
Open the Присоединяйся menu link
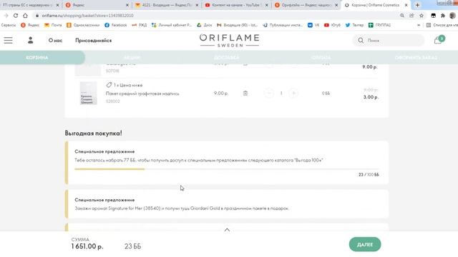pyautogui.click(x=94, y=40)
